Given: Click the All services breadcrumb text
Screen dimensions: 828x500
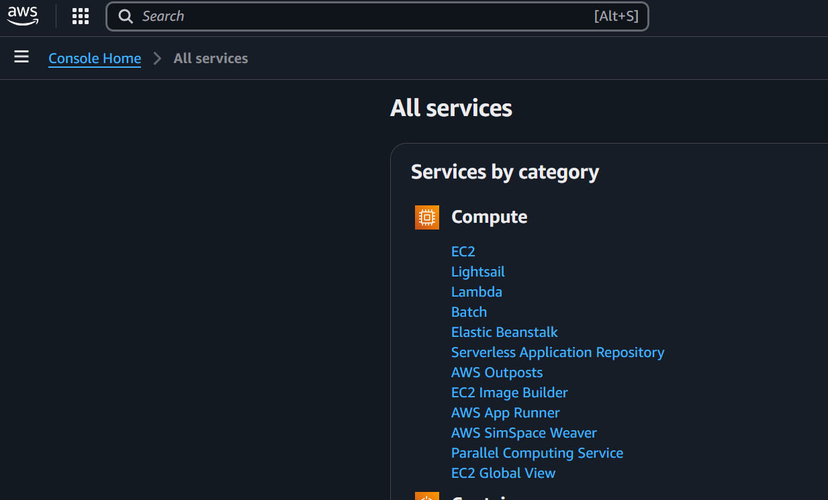Looking at the screenshot, I should [211, 58].
